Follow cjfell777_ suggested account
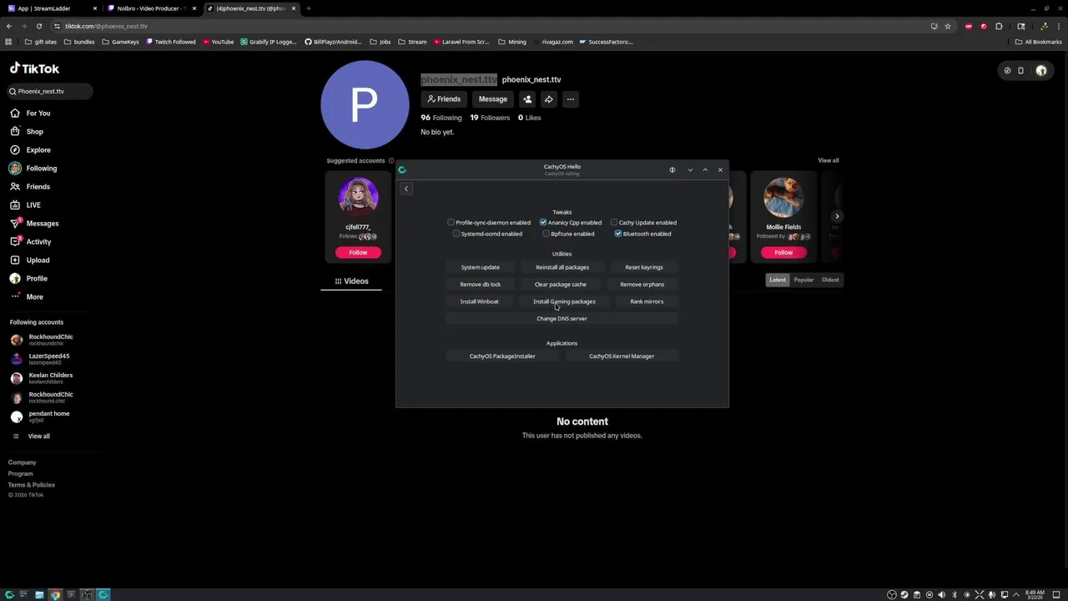Viewport: 1068px width, 601px height. [x=358, y=252]
